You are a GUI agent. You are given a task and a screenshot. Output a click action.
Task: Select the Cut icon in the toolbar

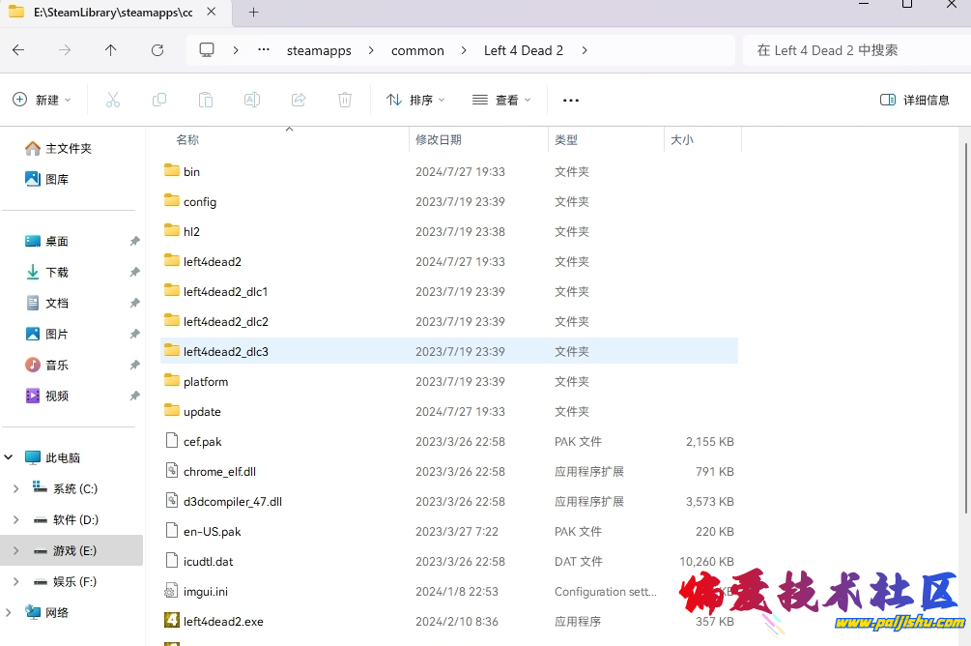pos(112,100)
